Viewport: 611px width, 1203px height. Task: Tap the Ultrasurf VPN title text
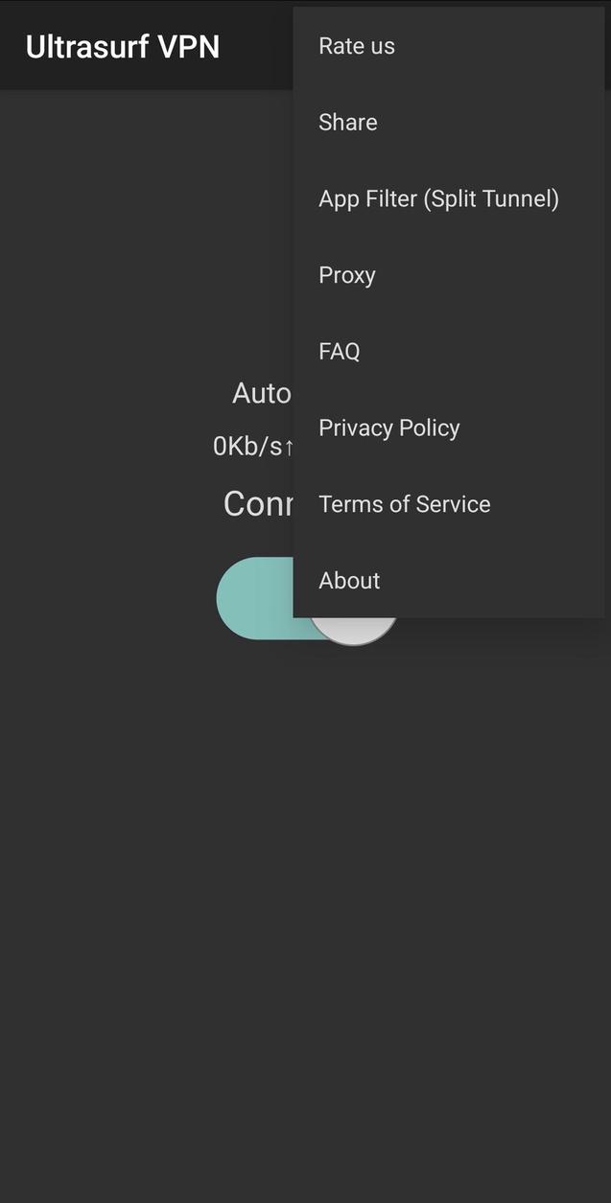coord(122,45)
